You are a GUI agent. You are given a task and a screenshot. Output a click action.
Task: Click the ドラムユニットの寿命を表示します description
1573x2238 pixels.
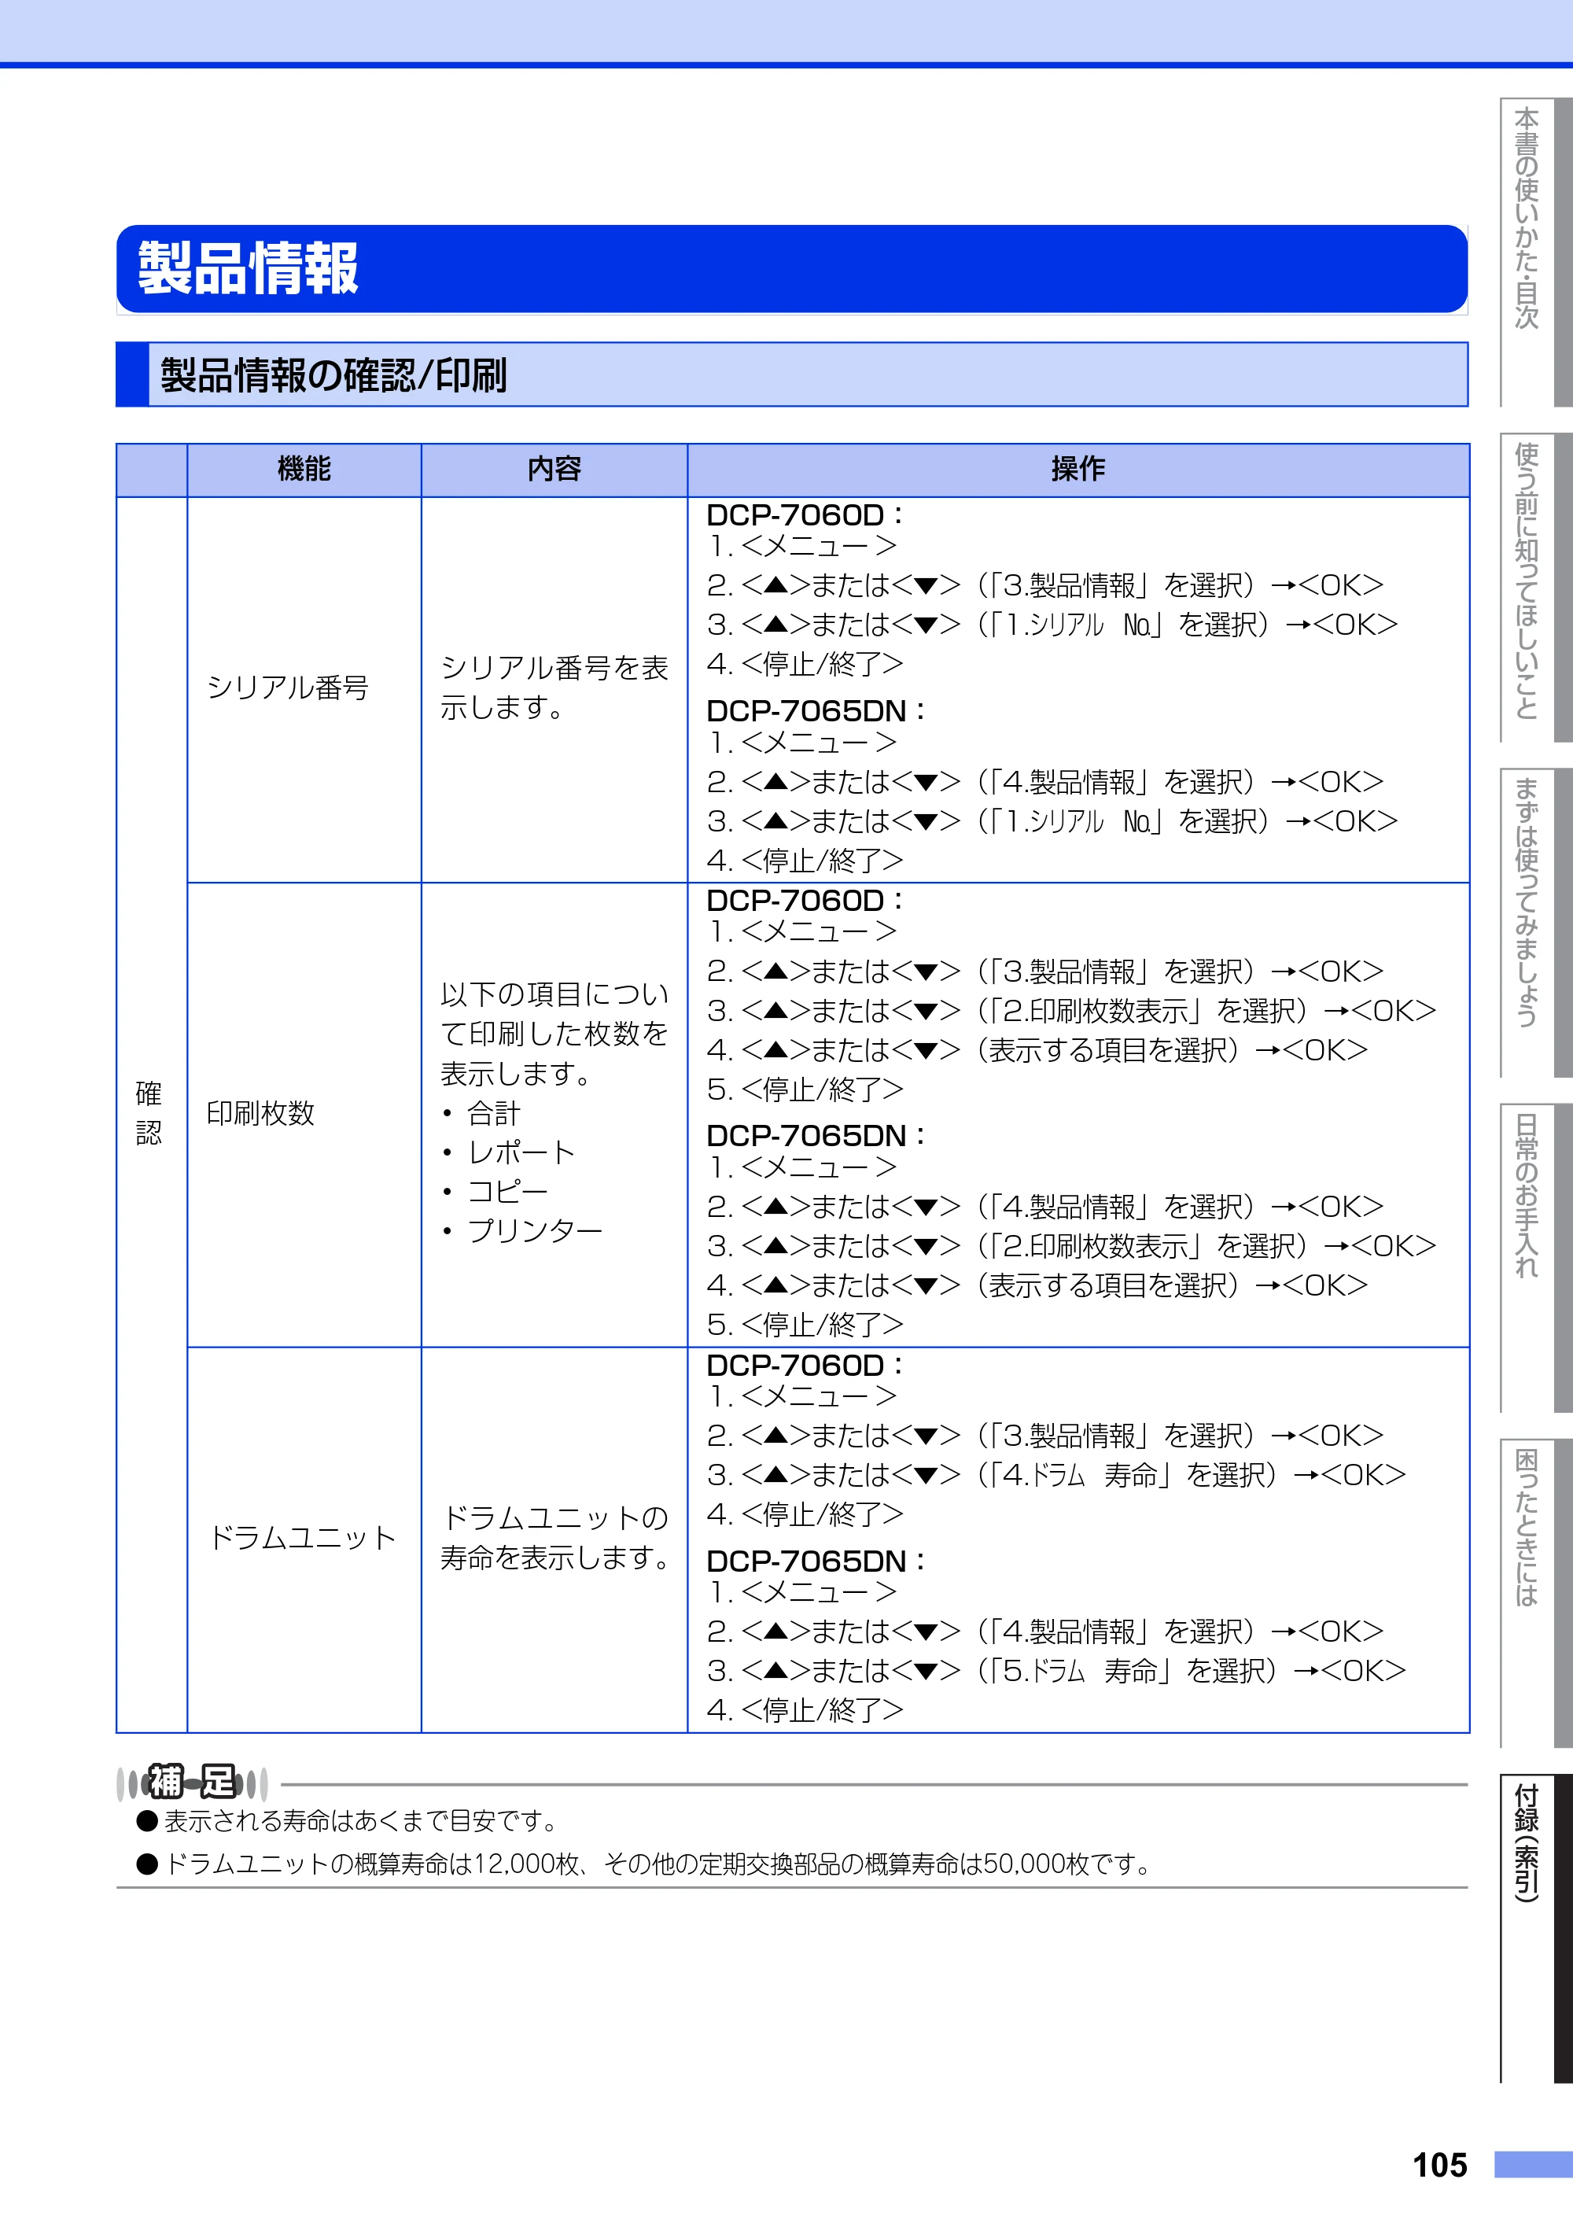pos(555,1538)
